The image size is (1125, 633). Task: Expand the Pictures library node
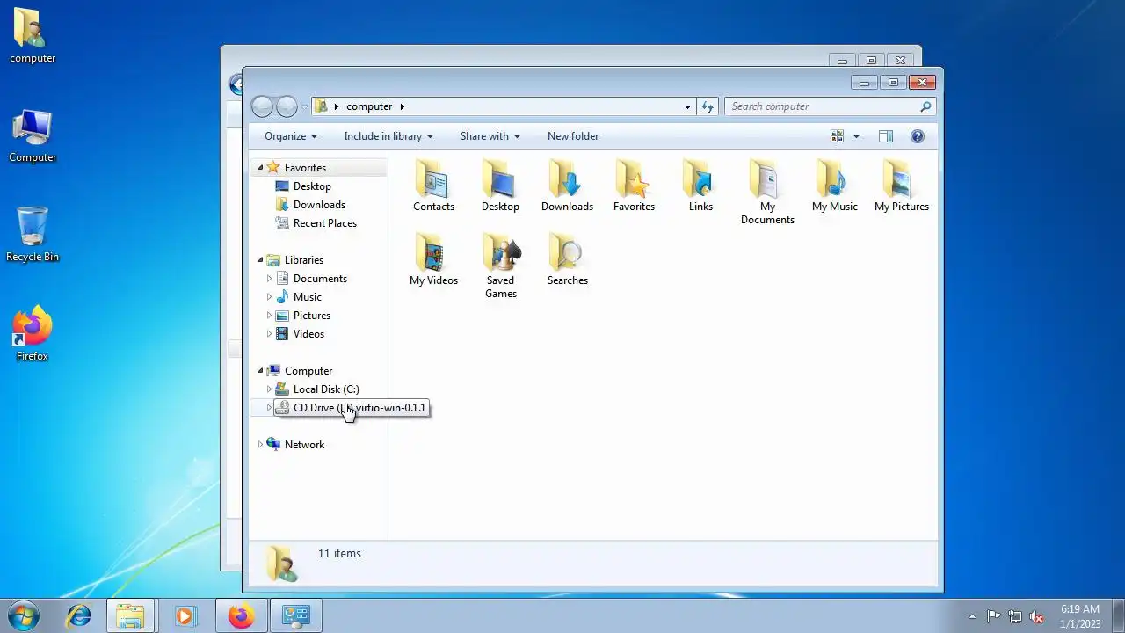(269, 316)
